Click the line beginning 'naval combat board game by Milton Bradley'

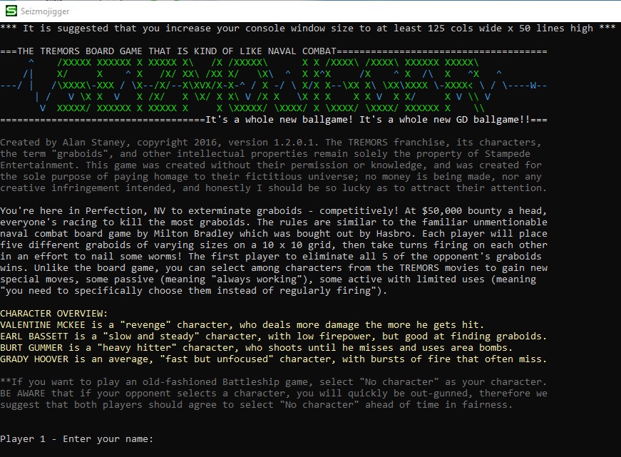point(273,233)
